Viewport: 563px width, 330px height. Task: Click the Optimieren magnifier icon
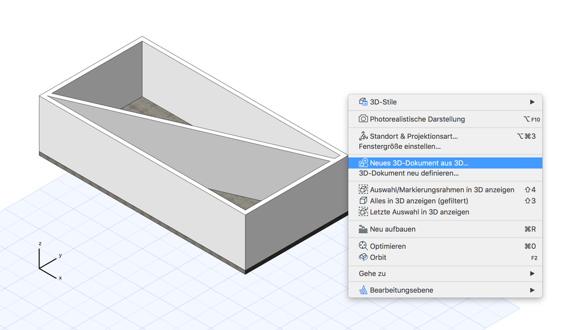tap(363, 246)
